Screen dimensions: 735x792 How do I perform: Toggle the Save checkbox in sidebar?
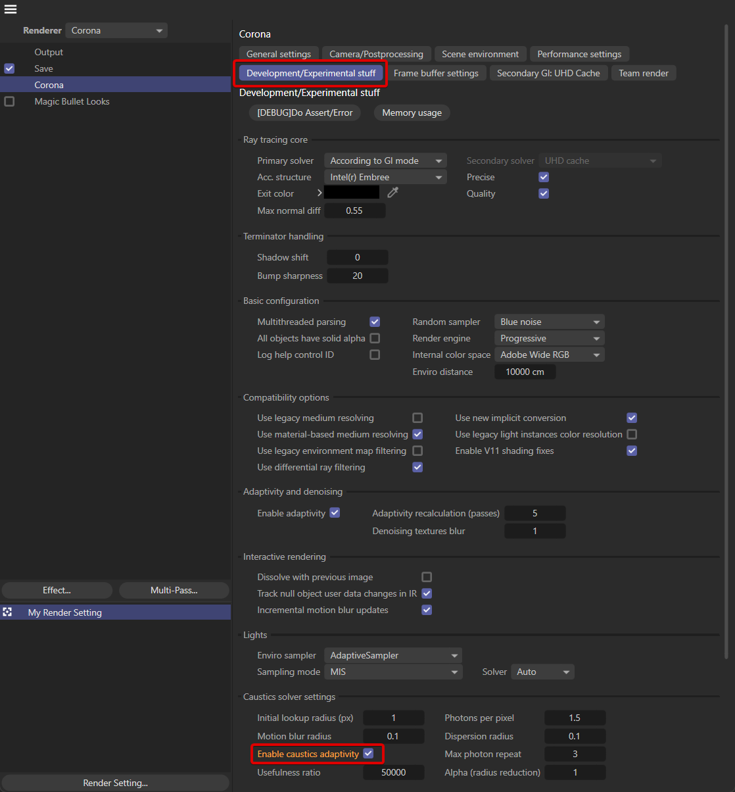pos(9,68)
